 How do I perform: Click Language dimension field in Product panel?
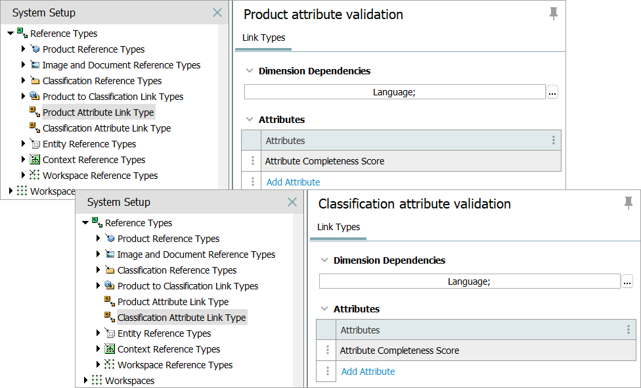point(395,92)
